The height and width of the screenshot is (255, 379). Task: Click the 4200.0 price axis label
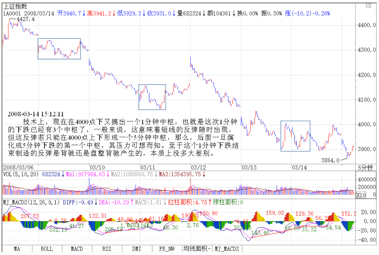[x=367, y=75]
